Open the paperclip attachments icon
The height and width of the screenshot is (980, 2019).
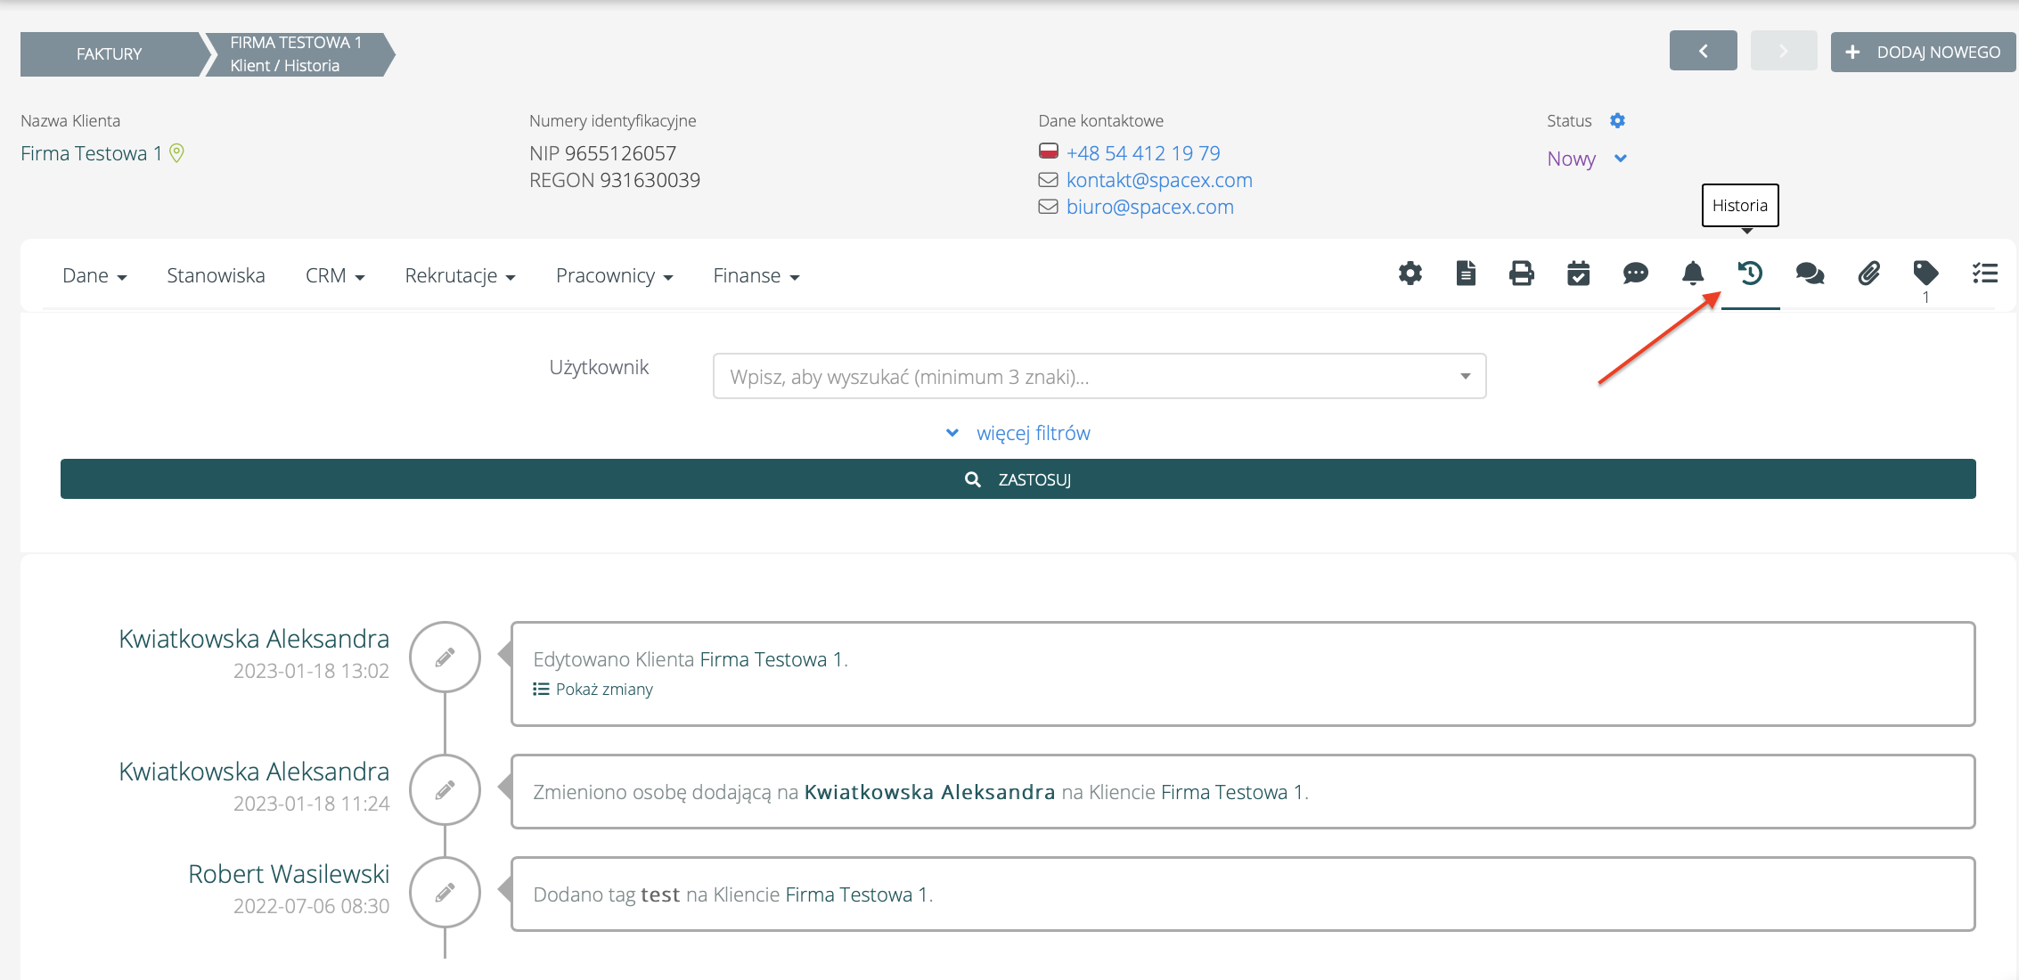[1868, 274]
